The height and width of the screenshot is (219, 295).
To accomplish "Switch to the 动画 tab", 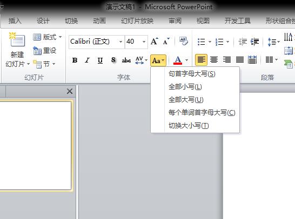I will (99, 21).
